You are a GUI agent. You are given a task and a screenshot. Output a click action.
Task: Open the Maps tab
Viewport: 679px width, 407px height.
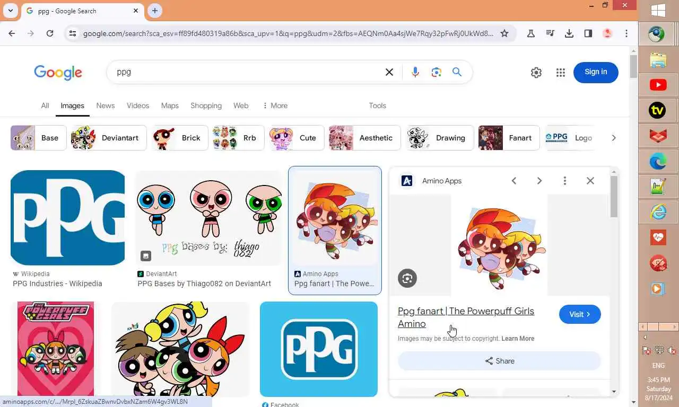click(170, 105)
